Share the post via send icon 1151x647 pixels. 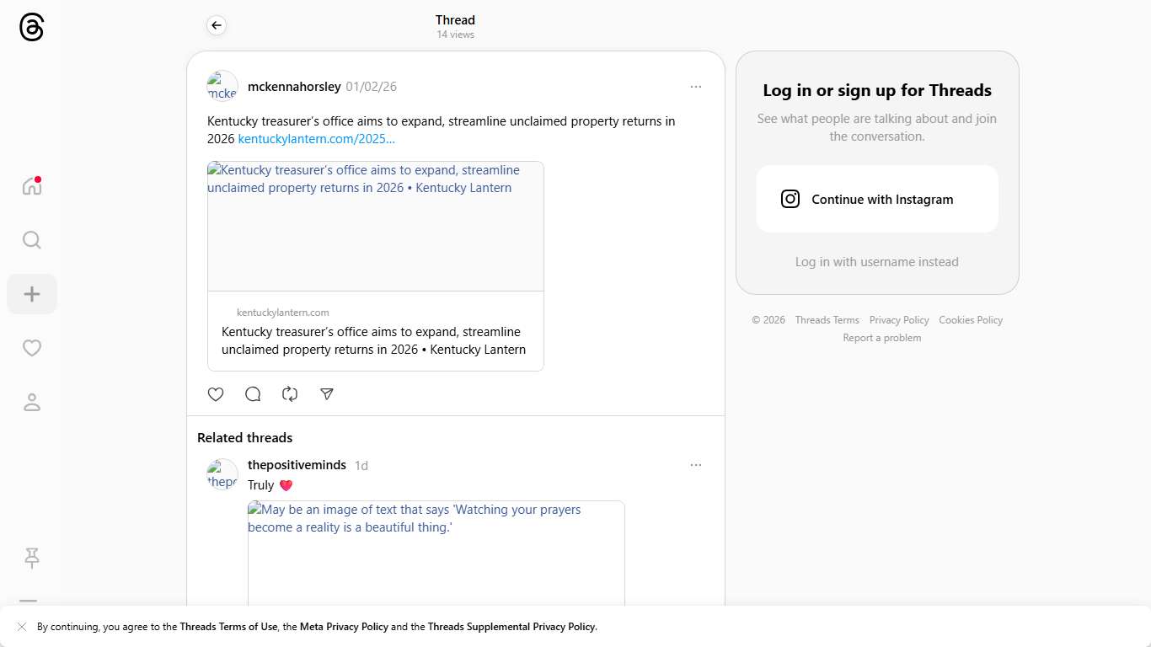point(327,394)
